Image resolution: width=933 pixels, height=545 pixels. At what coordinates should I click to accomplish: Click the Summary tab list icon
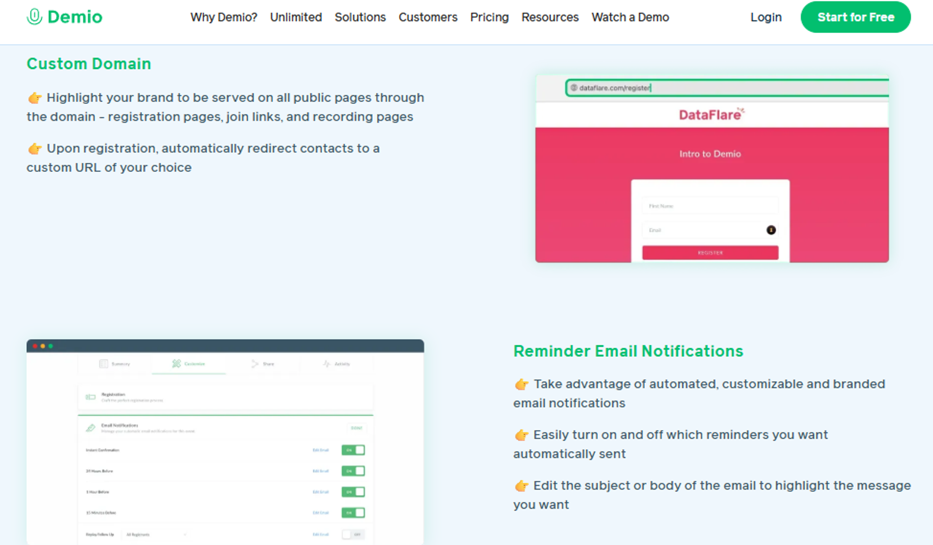104,364
